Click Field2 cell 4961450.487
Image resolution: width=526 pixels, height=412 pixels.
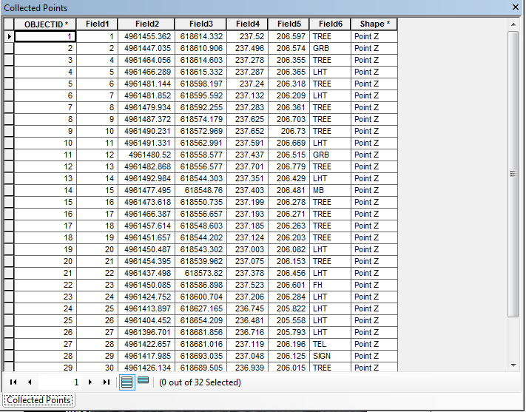point(146,249)
